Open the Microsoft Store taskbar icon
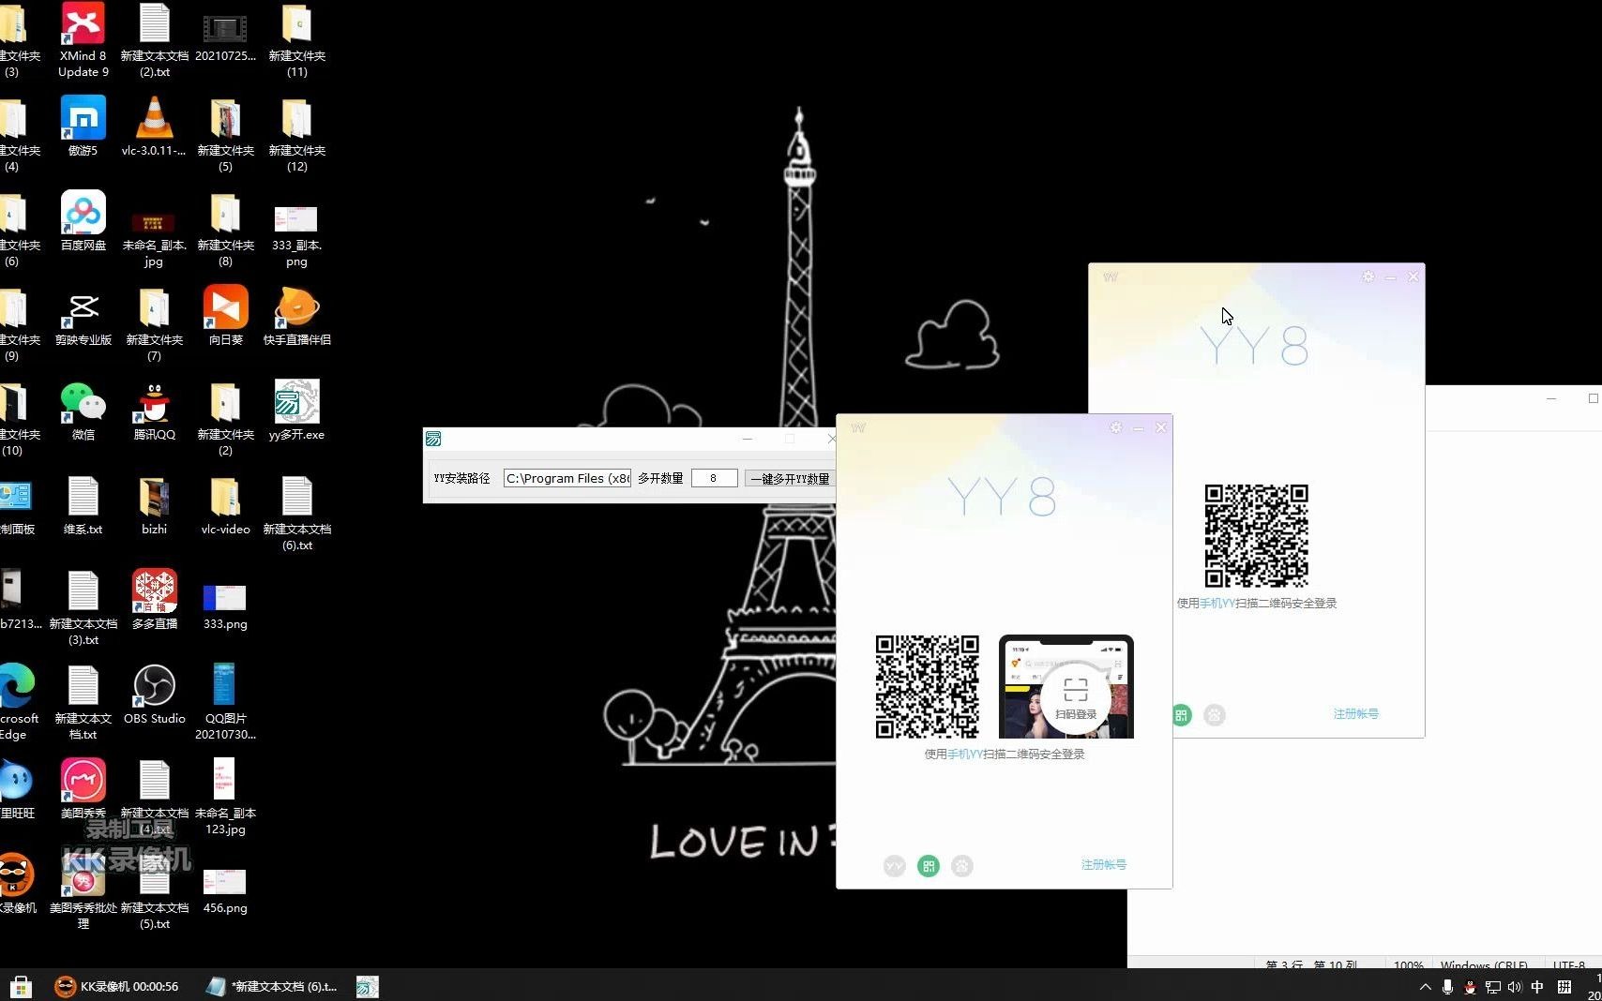 [21, 986]
